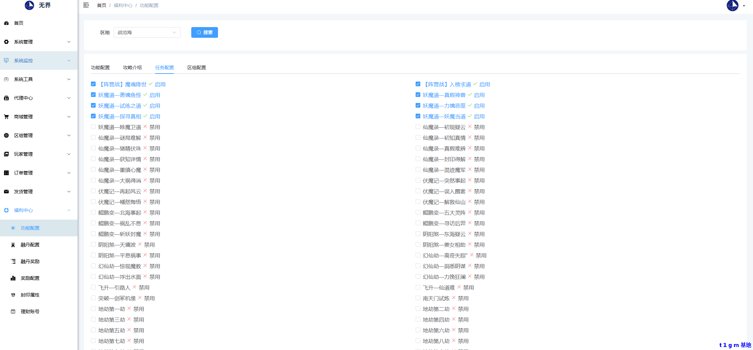Click the bar chart icon for 奖励配置
This screenshot has height=350, width=753.
coord(13,278)
